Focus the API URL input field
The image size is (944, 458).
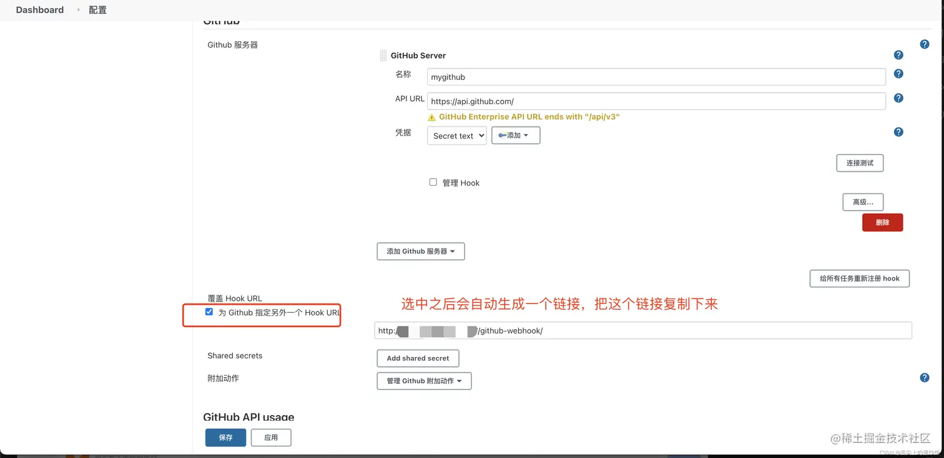656,101
